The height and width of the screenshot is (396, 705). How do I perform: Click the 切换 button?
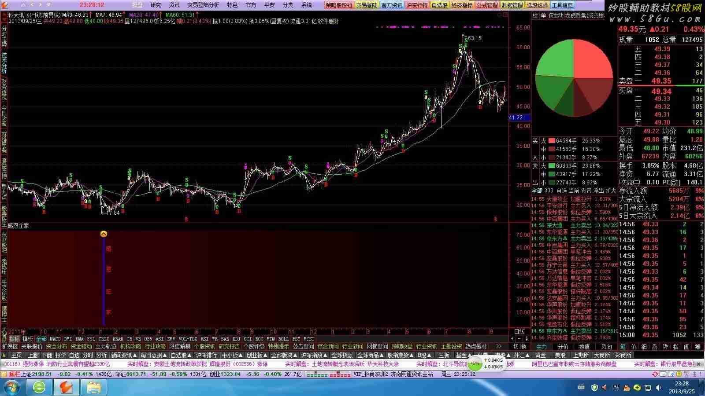(x=519, y=346)
